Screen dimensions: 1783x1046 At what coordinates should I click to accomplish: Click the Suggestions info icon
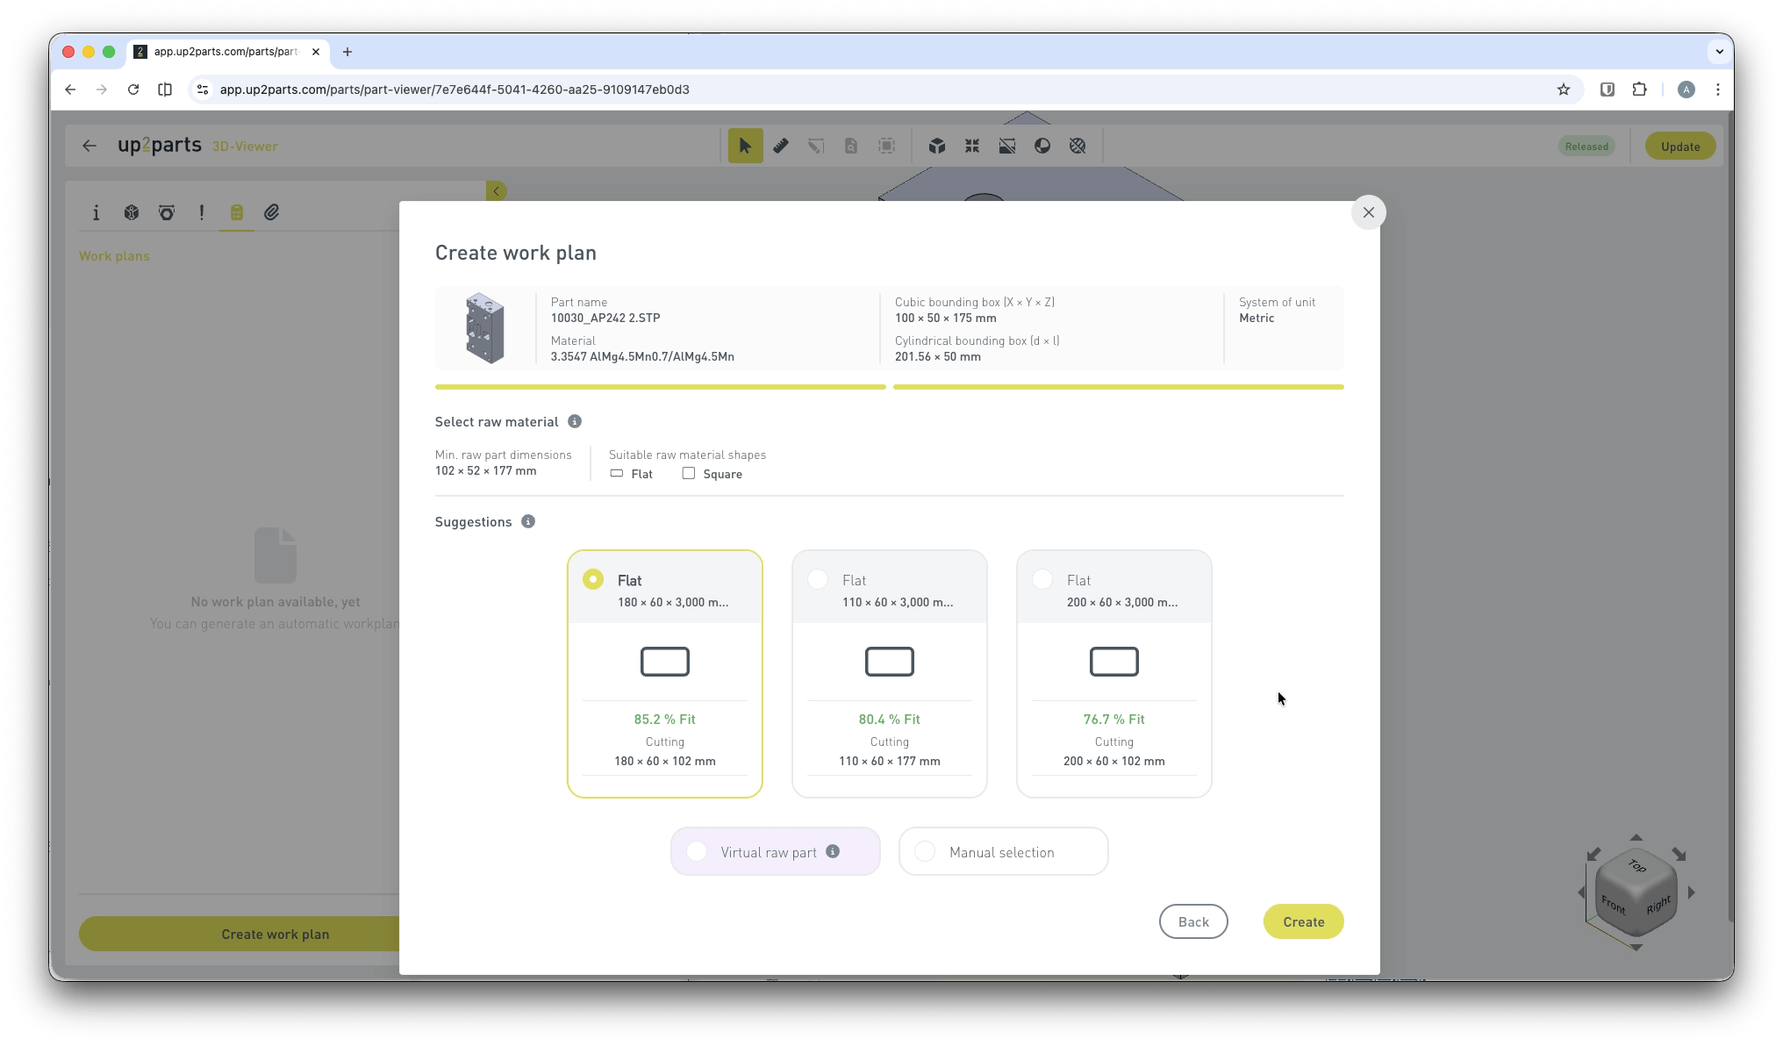point(528,522)
